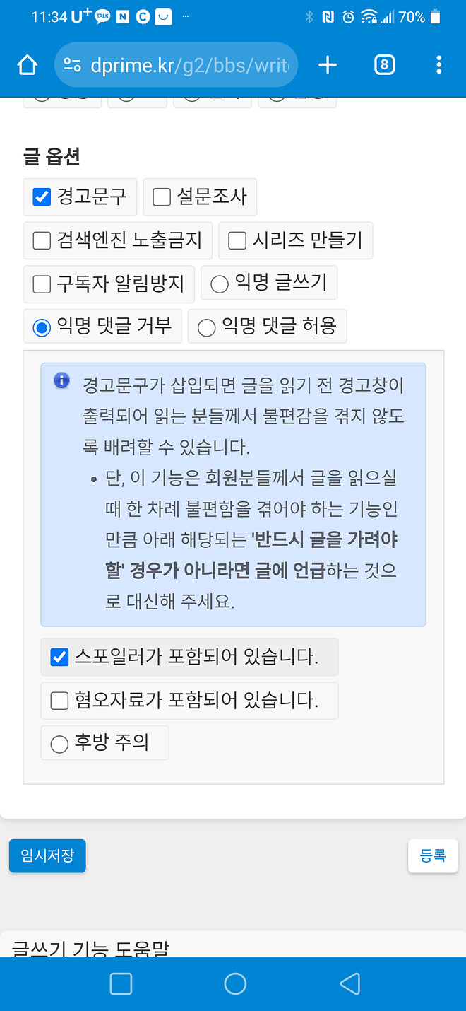Uncheck the 스포일러 checkbox

(x=59, y=657)
